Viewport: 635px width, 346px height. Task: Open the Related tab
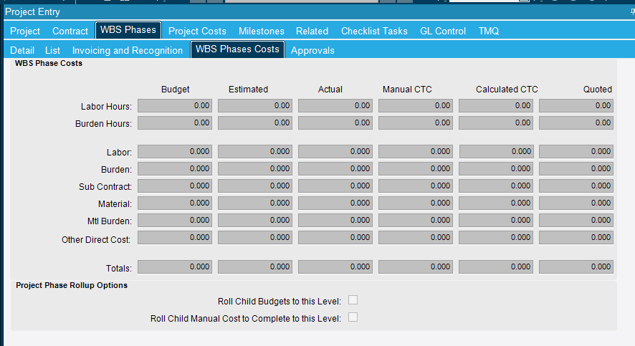tap(312, 31)
